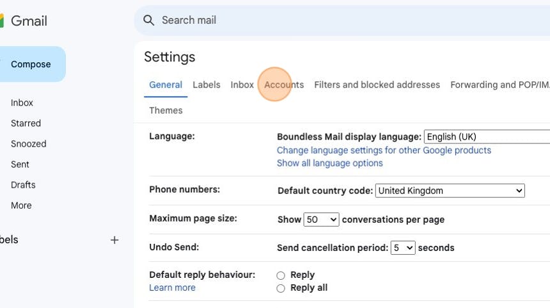Switch to the Inbox settings tab
This screenshot has height=308, width=550.
242,85
